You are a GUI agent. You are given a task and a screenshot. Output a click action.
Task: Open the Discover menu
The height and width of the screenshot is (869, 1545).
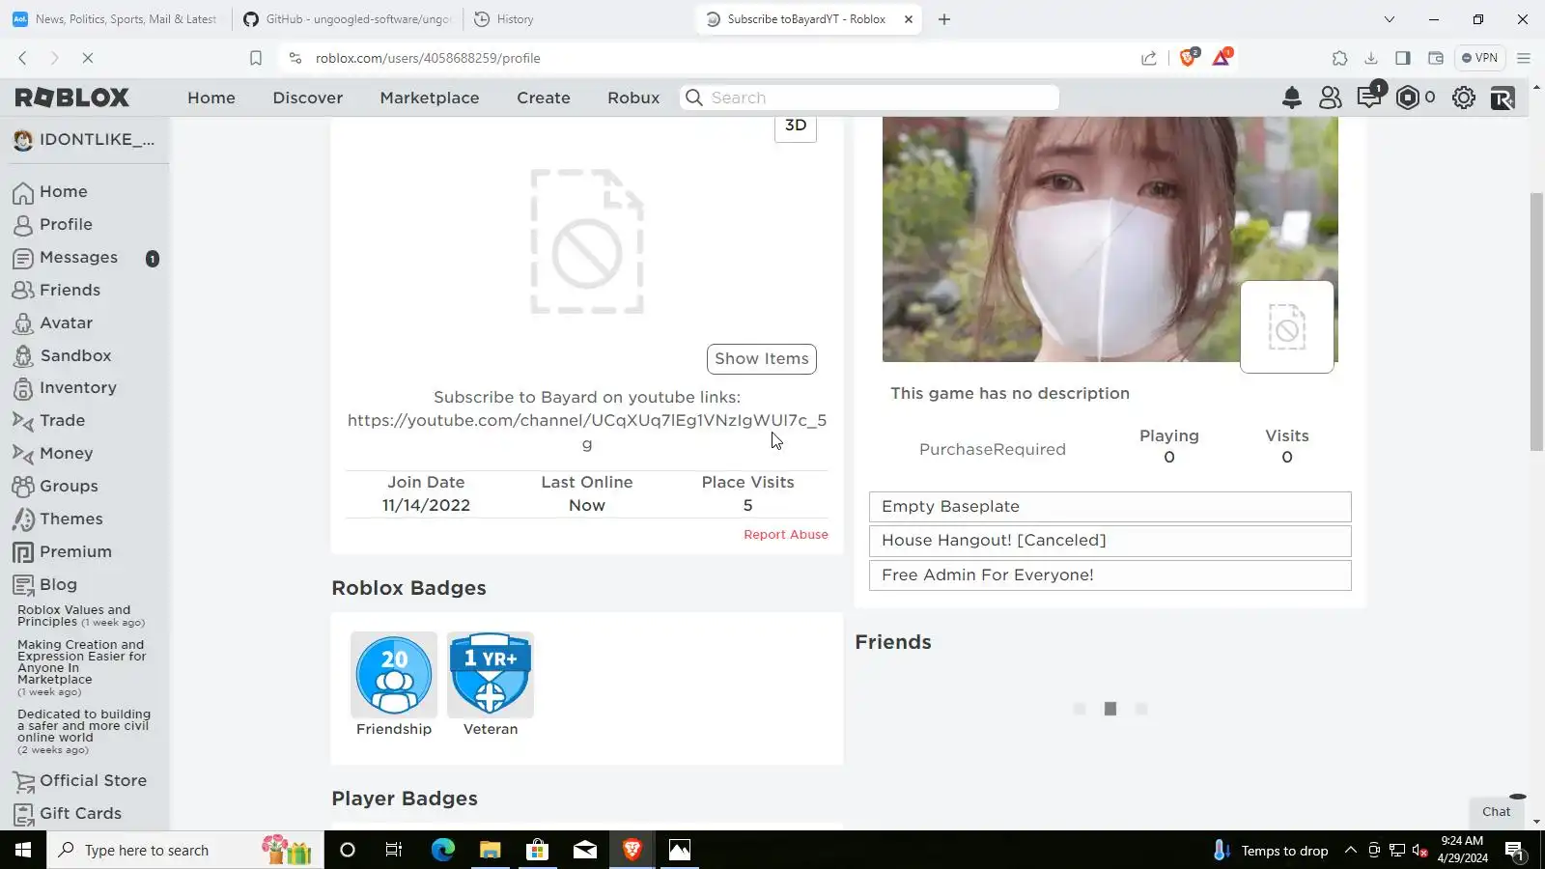[x=308, y=98]
